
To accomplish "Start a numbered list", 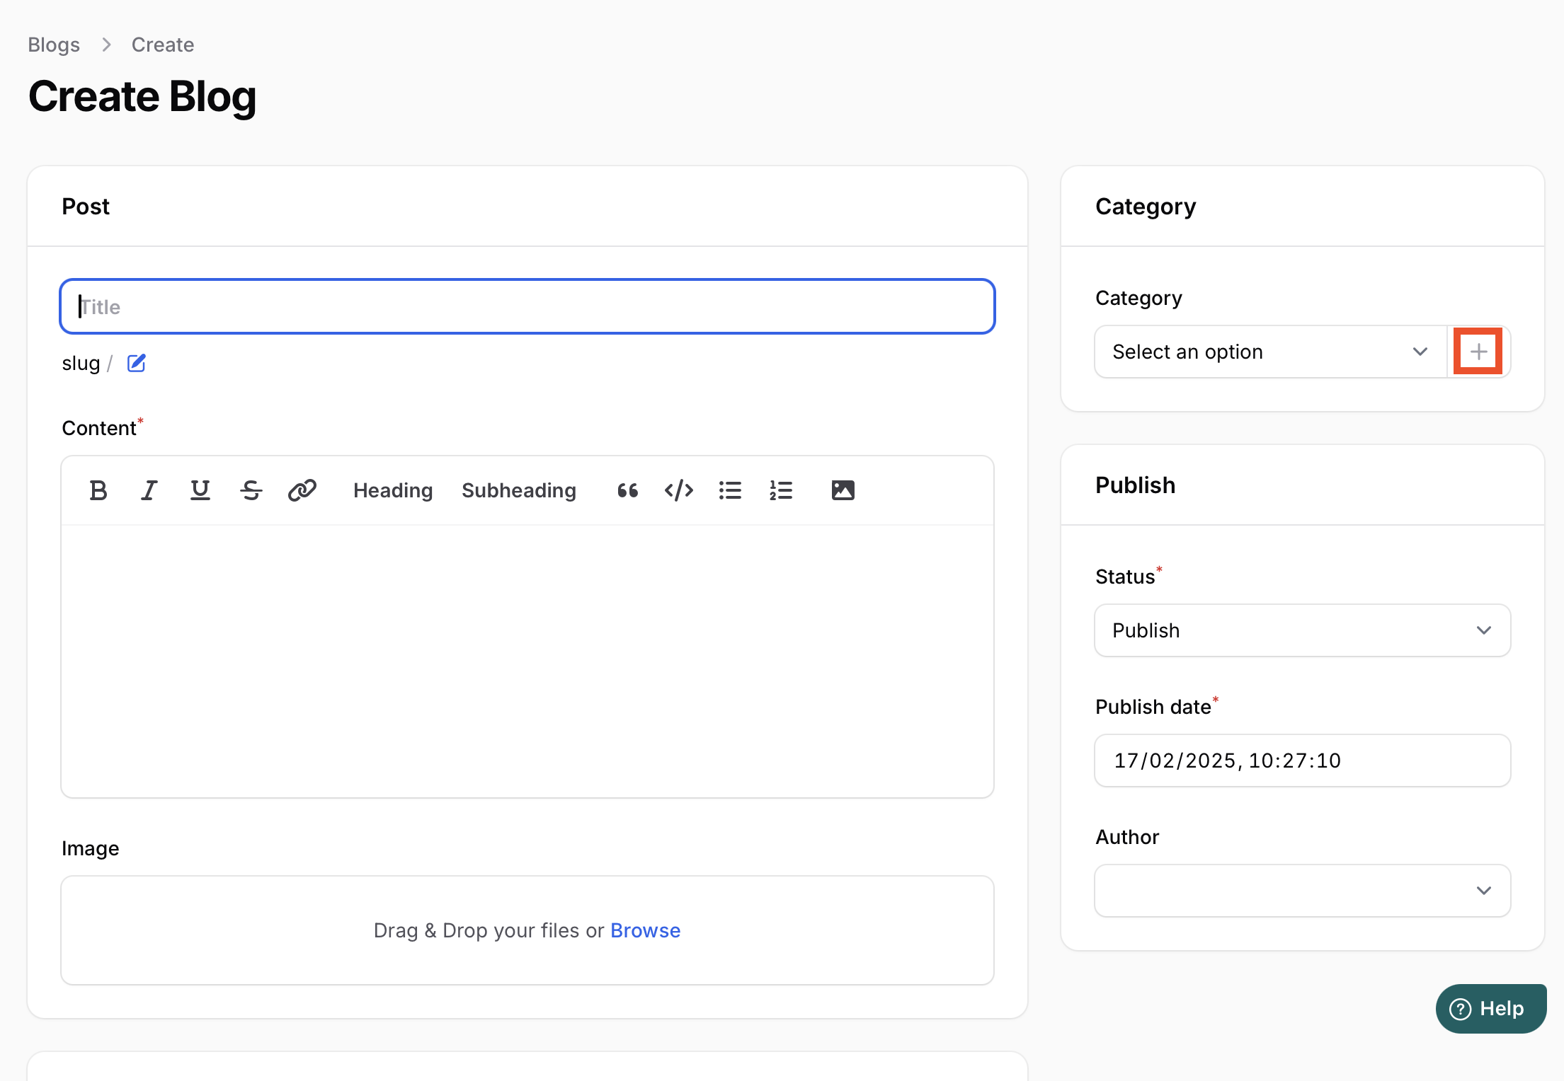I will [781, 490].
